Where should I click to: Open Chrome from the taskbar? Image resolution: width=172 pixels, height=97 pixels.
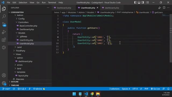tap(92, 94)
